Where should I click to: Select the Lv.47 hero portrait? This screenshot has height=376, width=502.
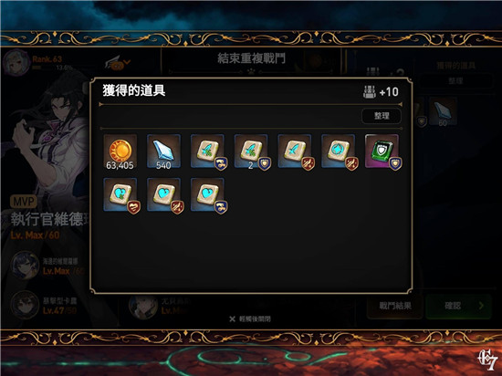(25, 305)
